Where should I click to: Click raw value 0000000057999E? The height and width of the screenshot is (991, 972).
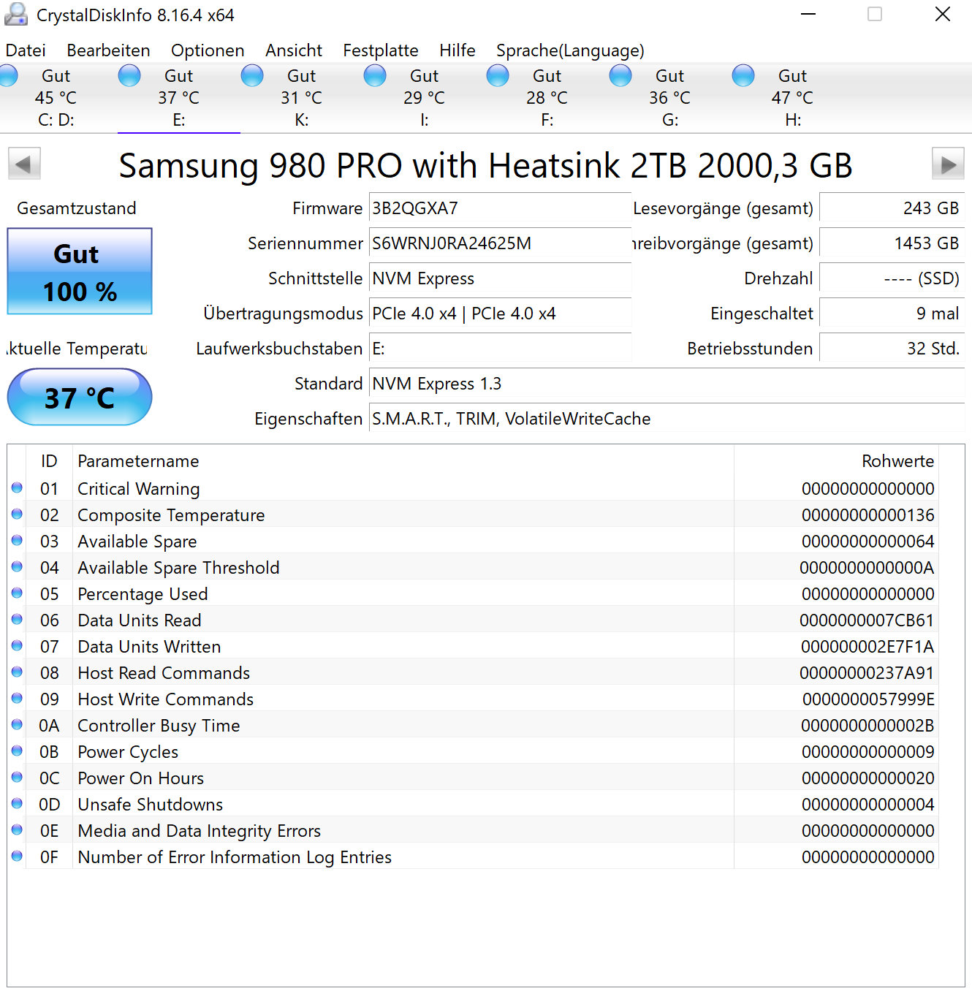pos(868,699)
